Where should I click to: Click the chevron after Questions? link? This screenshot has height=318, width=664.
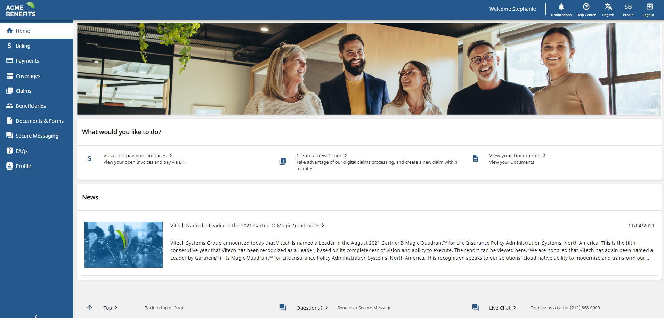(326, 308)
